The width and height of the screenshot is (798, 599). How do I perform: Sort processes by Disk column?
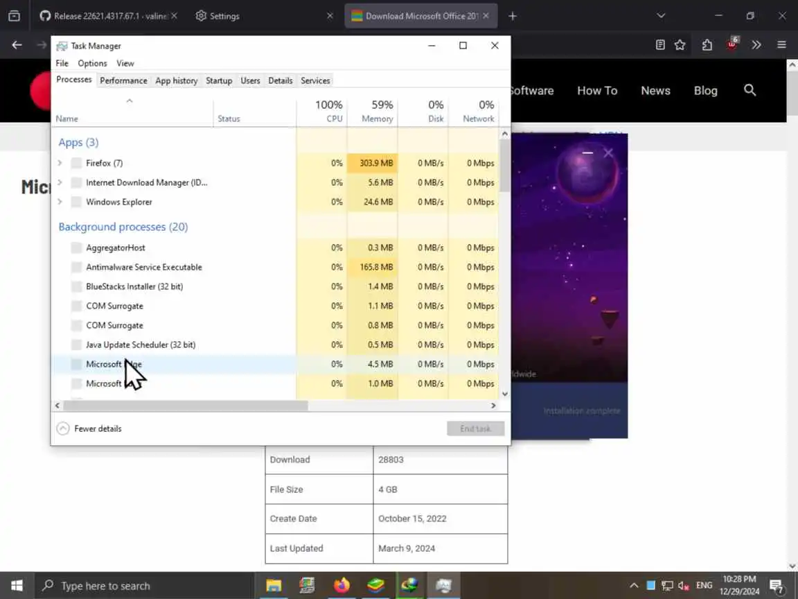423,111
